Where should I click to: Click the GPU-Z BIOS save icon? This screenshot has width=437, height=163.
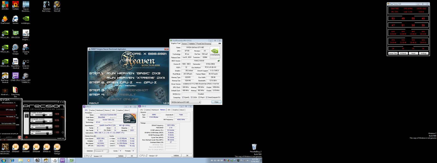coord(218,61)
